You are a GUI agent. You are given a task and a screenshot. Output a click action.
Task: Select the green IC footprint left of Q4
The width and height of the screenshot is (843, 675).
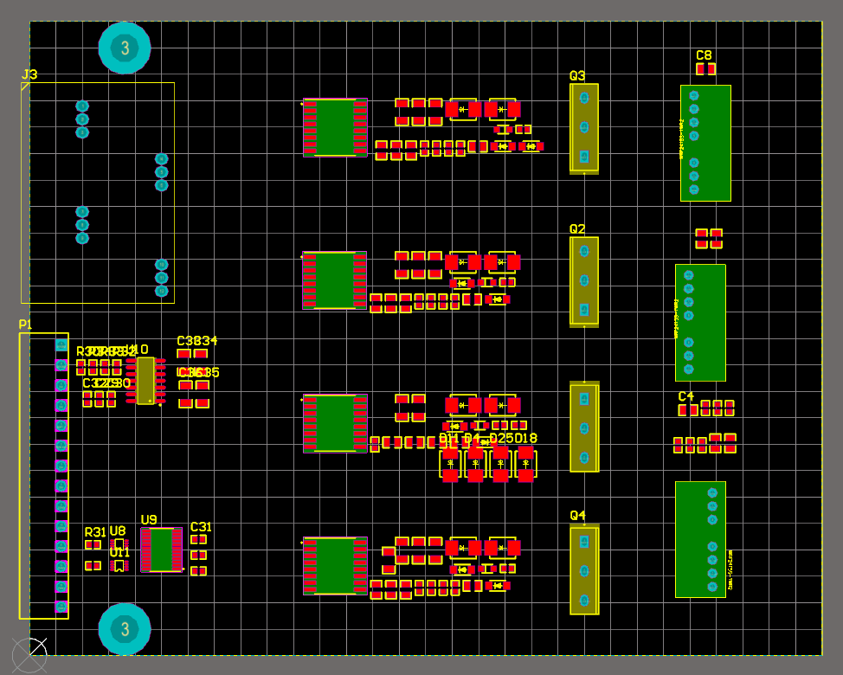335,565
